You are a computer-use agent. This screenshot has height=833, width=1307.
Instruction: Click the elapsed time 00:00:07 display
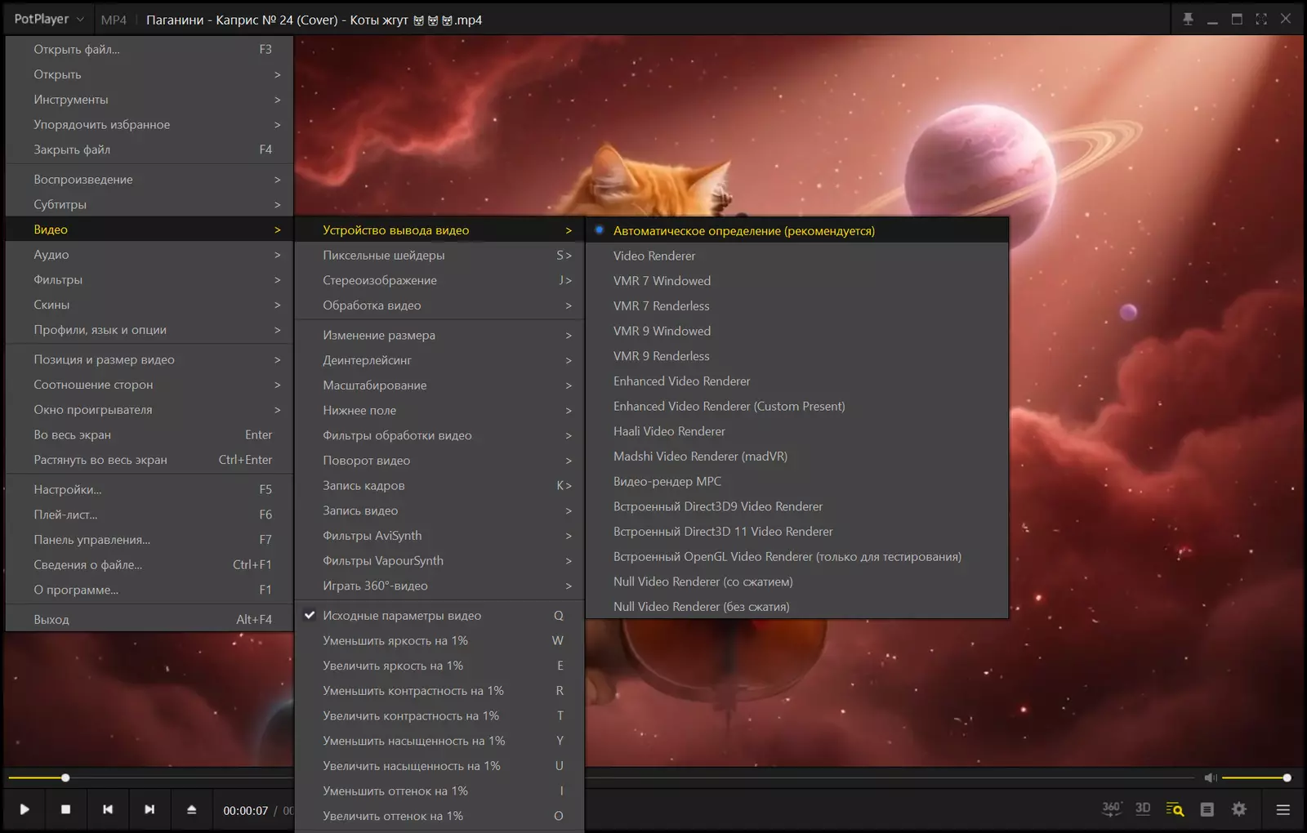tap(246, 810)
